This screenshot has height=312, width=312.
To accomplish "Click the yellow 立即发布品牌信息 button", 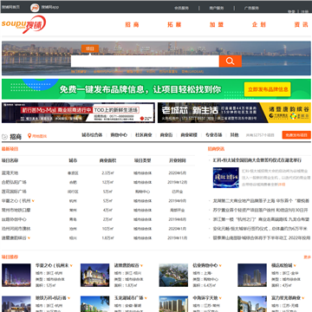I will [267, 89].
